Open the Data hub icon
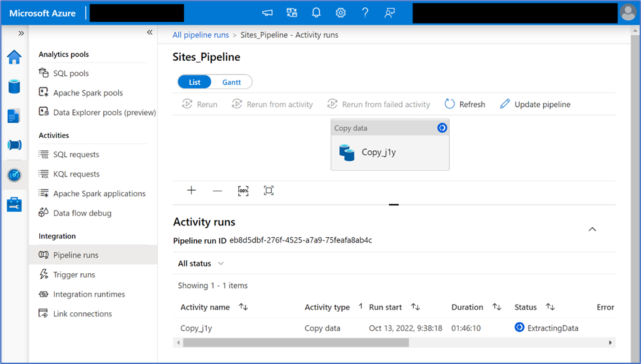This screenshot has width=641, height=364. click(14, 86)
